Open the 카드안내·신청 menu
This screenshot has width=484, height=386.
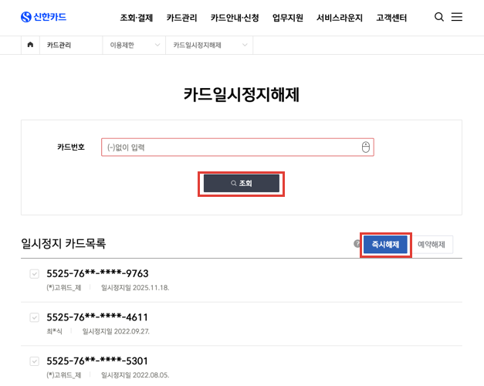pyautogui.click(x=235, y=18)
